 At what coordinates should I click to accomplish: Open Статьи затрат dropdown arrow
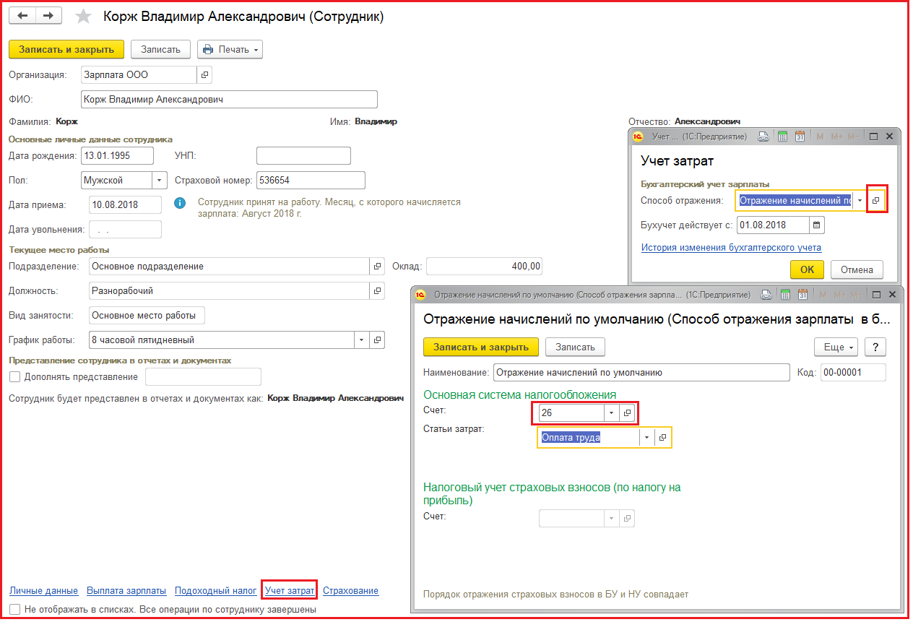tap(646, 438)
